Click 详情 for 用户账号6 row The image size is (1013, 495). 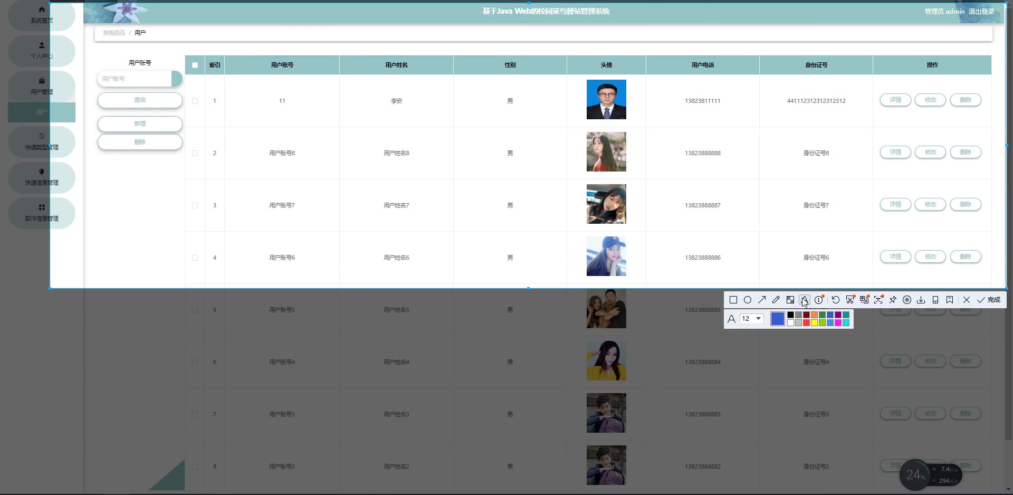895,256
